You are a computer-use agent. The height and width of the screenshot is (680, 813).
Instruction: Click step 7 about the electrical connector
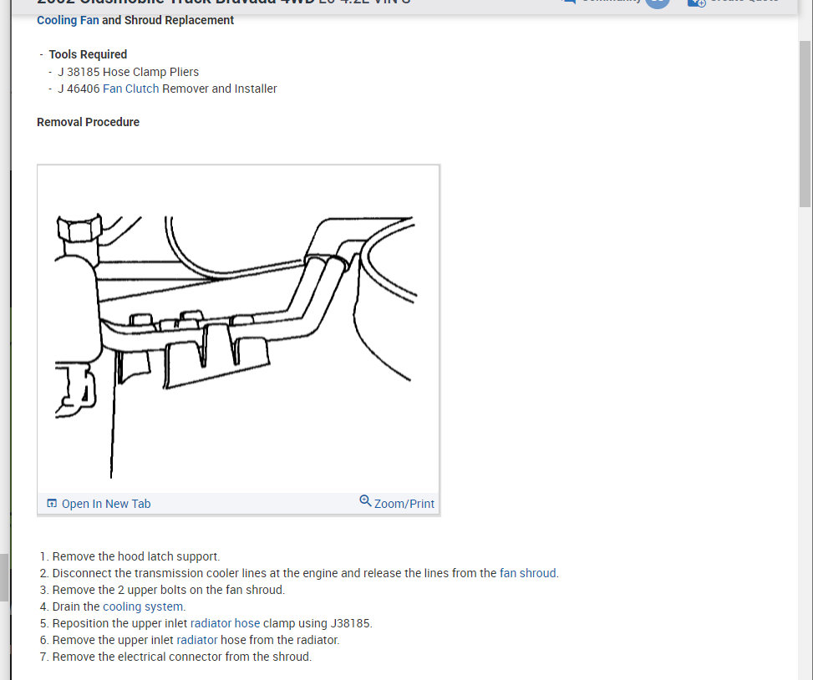click(182, 657)
